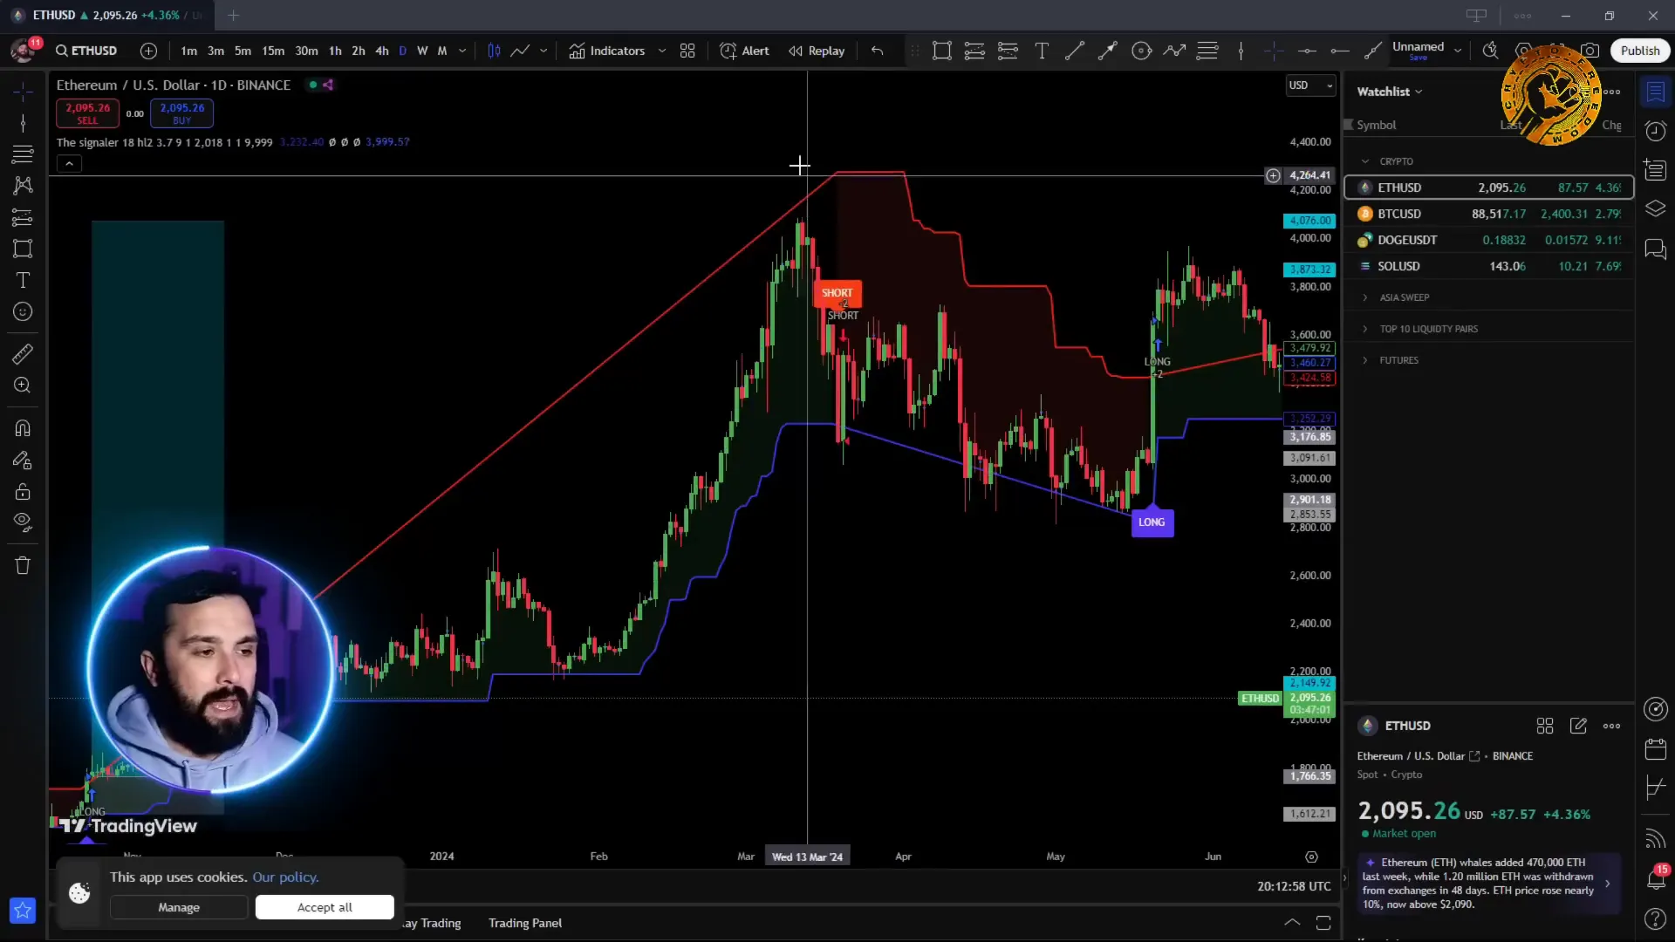Expand the indicators favorites dropdown arrow

point(662,51)
